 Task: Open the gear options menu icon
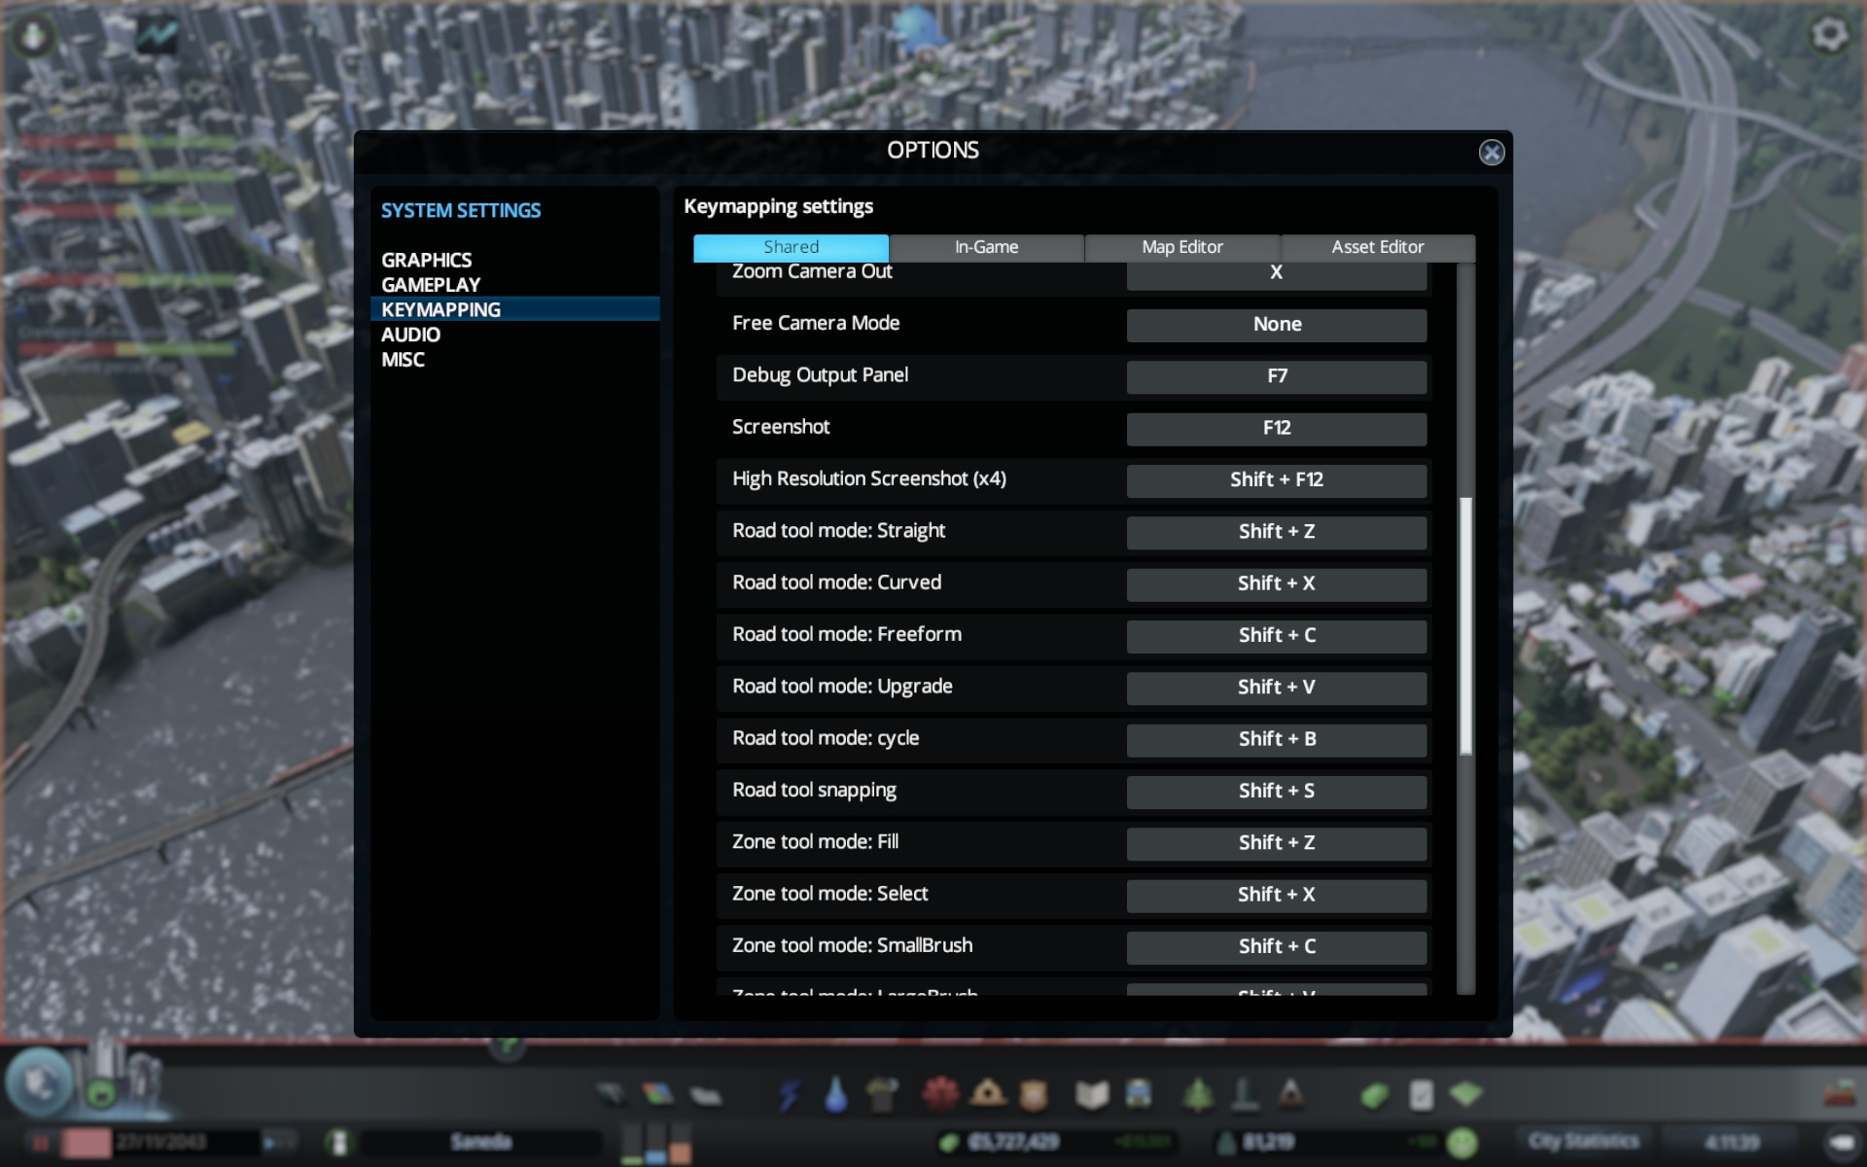point(1829,35)
